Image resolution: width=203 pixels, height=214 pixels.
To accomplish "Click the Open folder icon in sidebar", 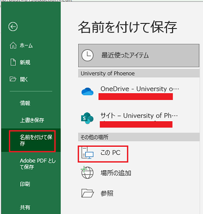I will [13, 79].
